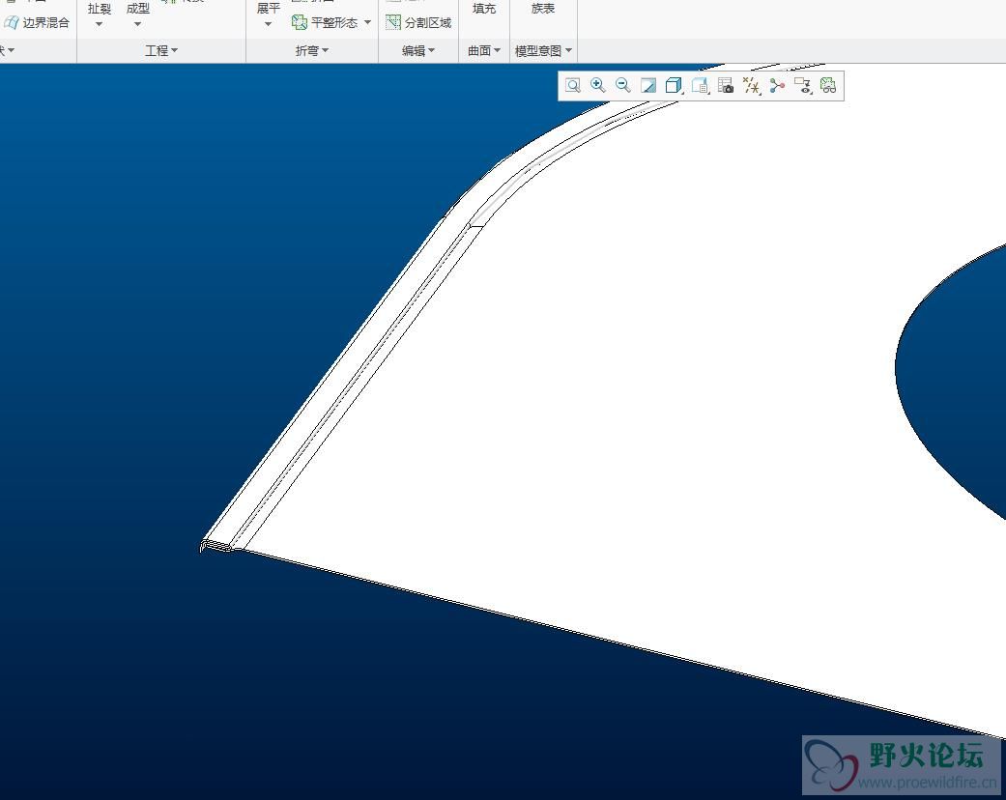Open the Datum Display Filters icon
Screen dimensions: 1006x800
click(x=751, y=85)
